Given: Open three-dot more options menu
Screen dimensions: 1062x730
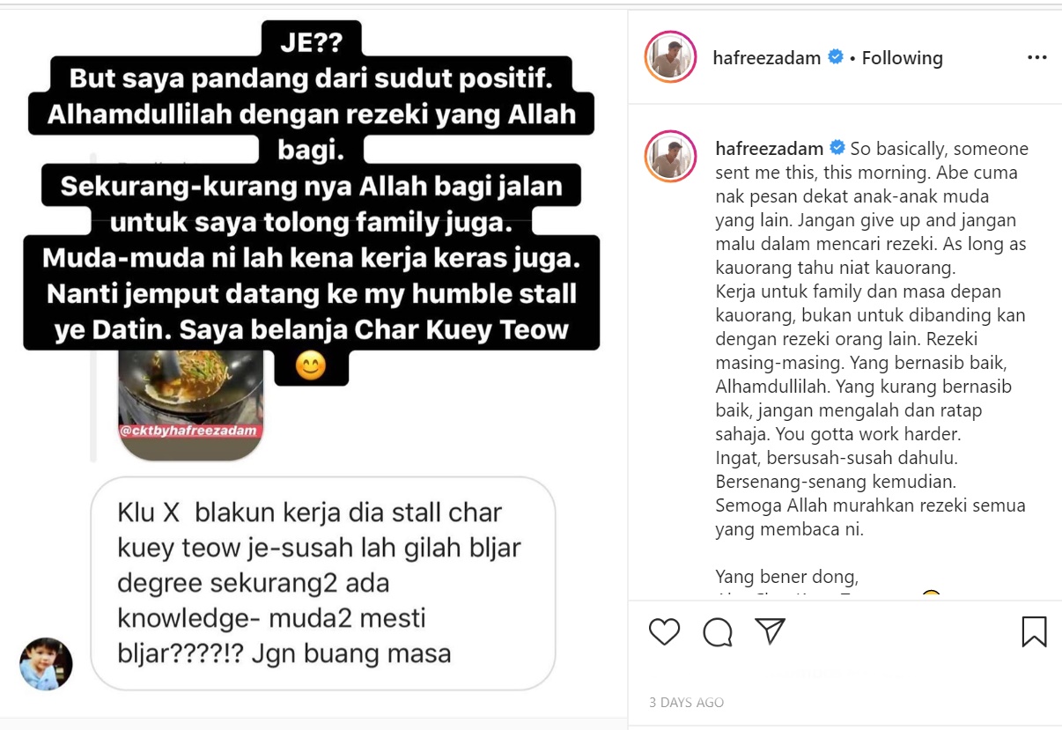Looking at the screenshot, I should point(1036,58).
